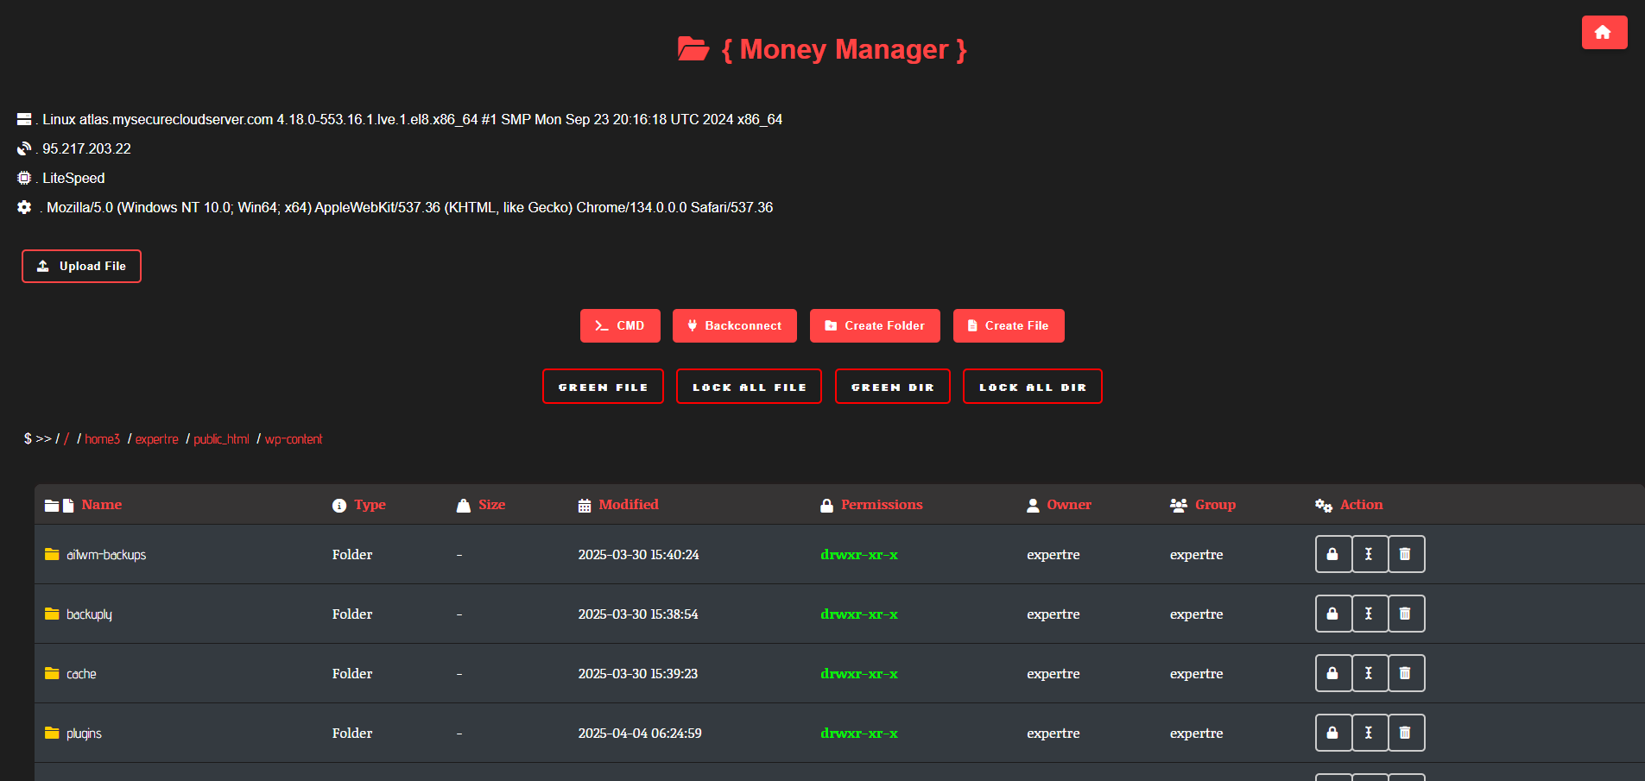Click the trash icon for backuply folder
The height and width of the screenshot is (781, 1645).
(x=1405, y=614)
